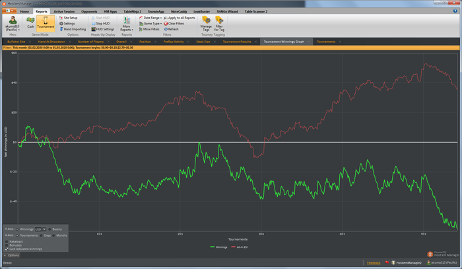
Task: Expand the More Reports dropdown
Action: pos(127,24)
